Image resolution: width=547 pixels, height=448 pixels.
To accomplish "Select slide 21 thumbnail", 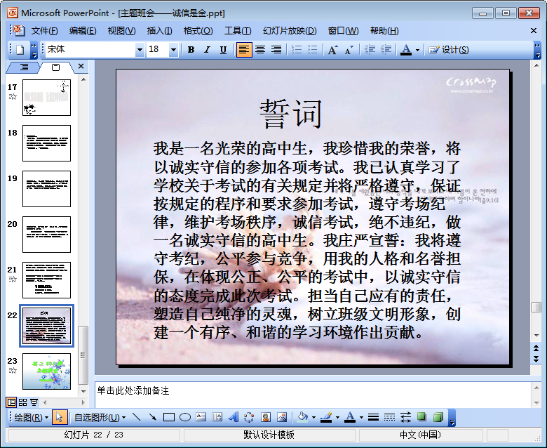I will tap(47, 280).
